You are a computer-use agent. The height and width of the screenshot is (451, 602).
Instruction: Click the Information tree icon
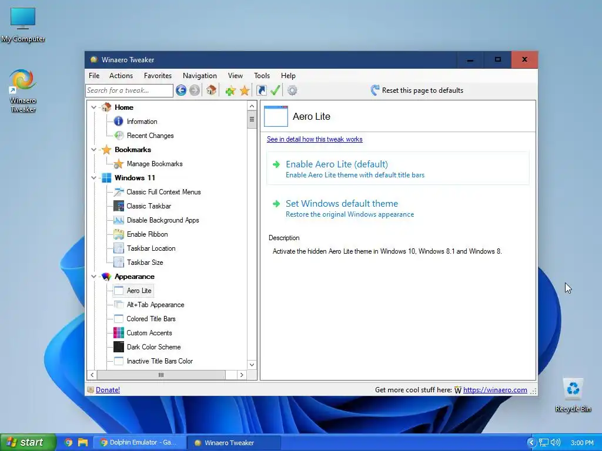point(119,122)
